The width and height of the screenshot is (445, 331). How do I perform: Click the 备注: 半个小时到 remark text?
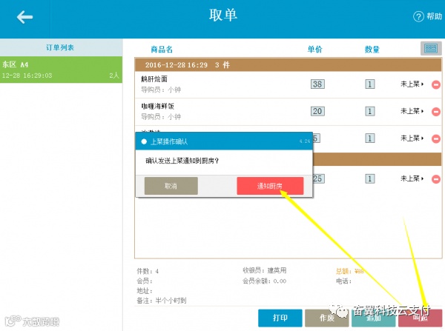[162, 301]
